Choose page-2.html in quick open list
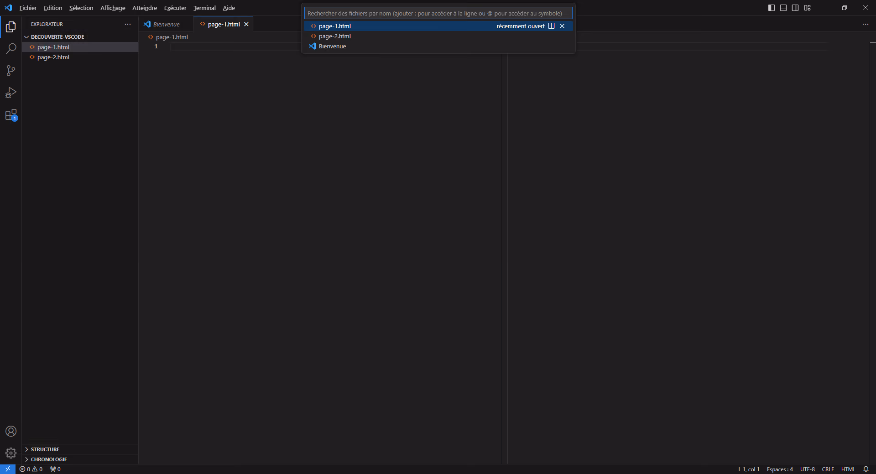 tap(438, 36)
